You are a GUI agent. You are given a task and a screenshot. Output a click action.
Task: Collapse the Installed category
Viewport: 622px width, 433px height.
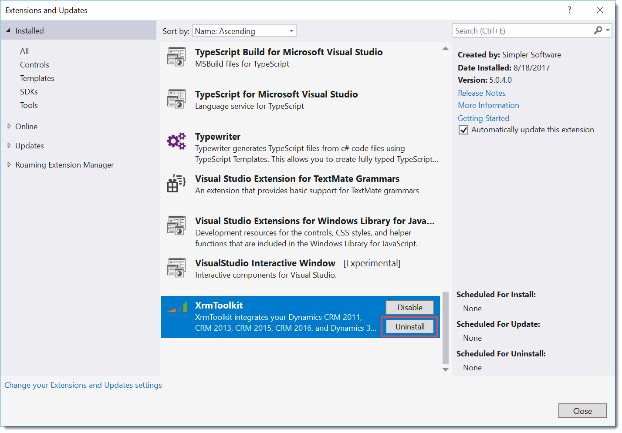8,30
